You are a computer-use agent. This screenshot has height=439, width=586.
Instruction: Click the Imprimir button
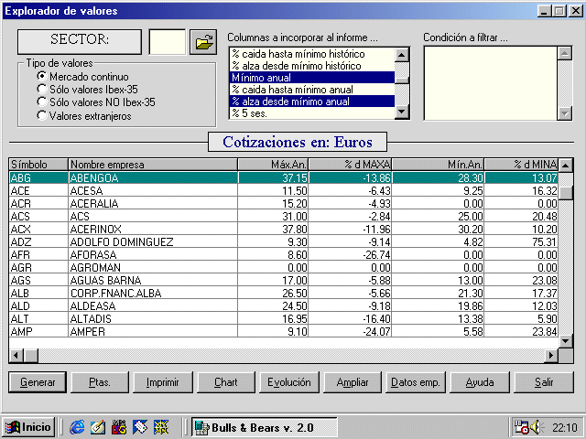point(163,382)
